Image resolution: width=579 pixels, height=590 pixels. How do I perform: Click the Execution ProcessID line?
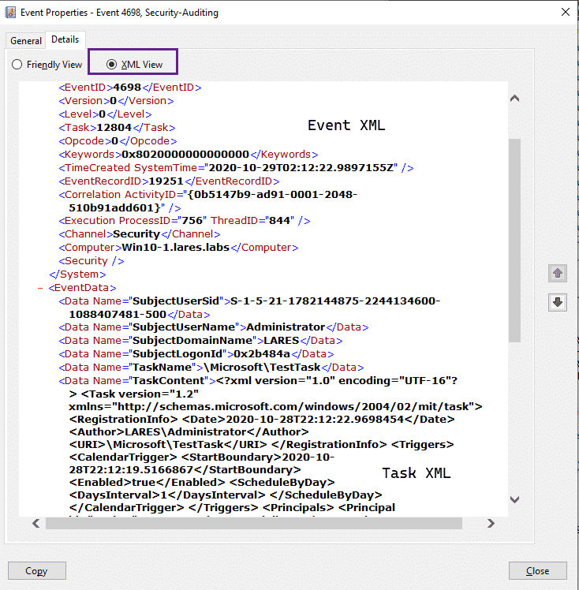pos(185,221)
